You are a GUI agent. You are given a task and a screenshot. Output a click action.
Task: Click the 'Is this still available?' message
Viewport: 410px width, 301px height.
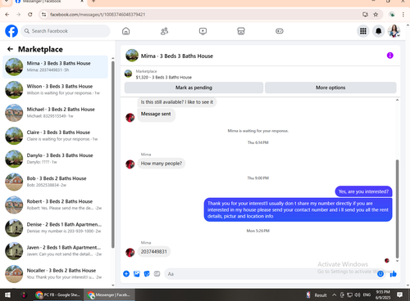pos(177,102)
